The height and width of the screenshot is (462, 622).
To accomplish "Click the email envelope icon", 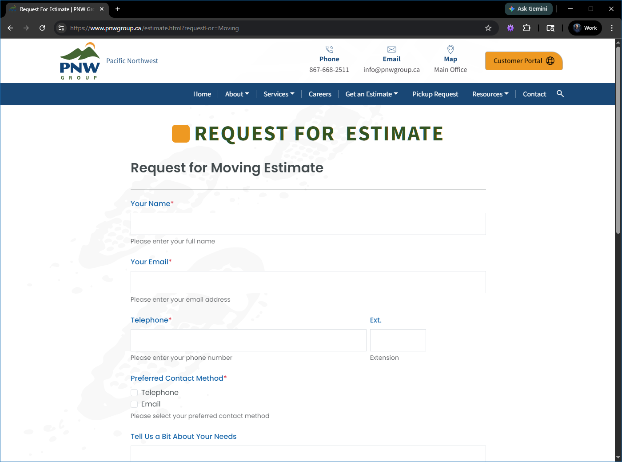I will pos(391,49).
